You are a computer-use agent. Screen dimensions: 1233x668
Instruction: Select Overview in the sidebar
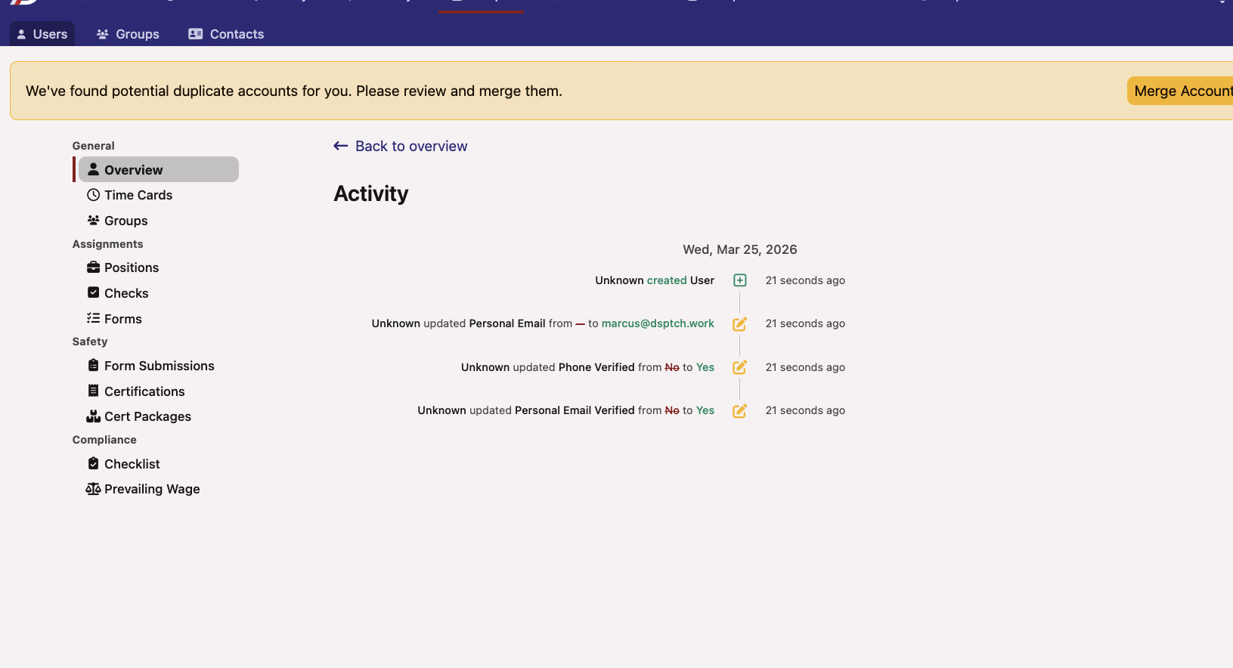pyautogui.click(x=159, y=169)
